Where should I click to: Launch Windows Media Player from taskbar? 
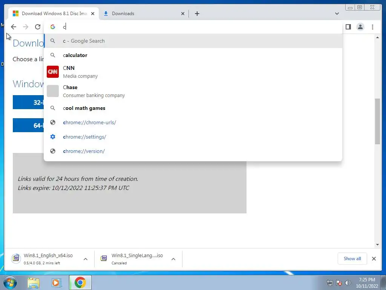pos(56,283)
